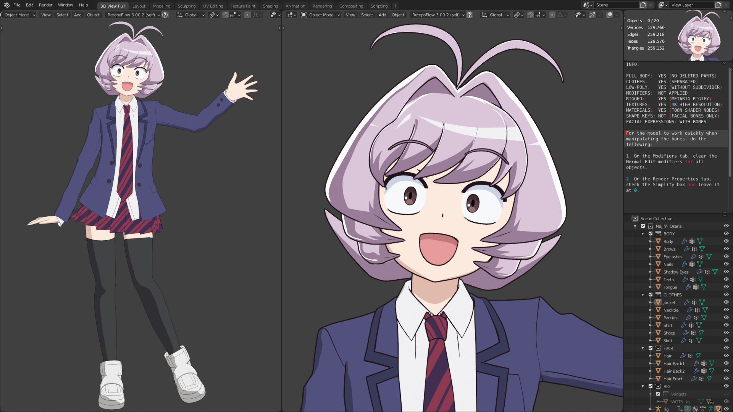Switch to the Sculpting workspace tab

coord(187,6)
